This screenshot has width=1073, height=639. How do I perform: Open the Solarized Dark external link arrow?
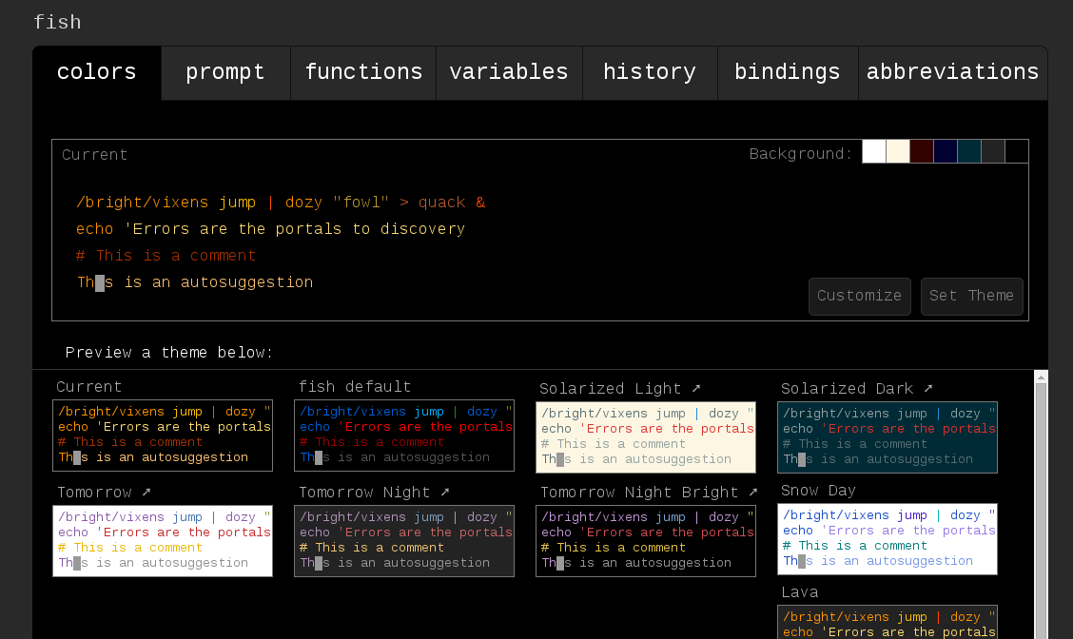coord(927,388)
